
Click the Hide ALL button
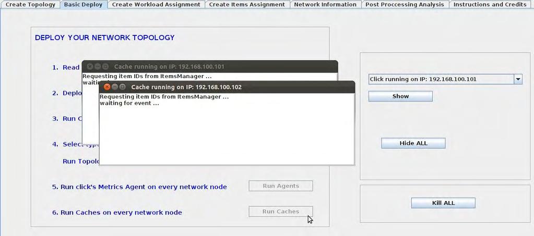coord(413,143)
